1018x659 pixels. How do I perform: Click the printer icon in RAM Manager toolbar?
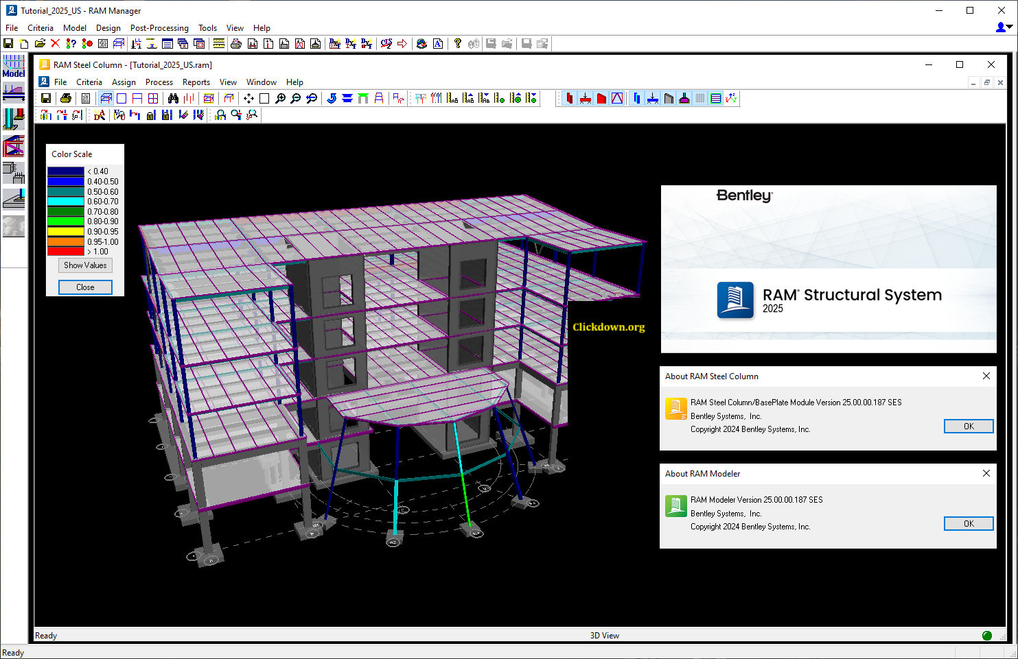click(235, 43)
